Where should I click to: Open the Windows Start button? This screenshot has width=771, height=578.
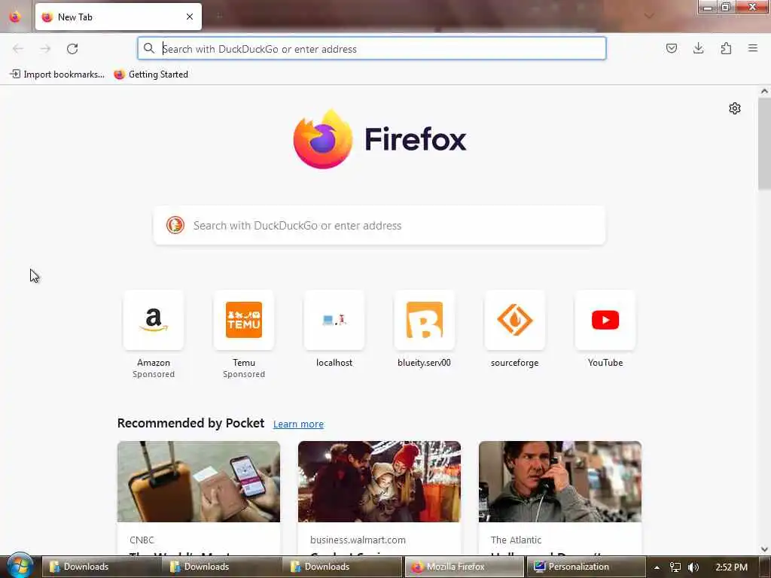(20, 566)
